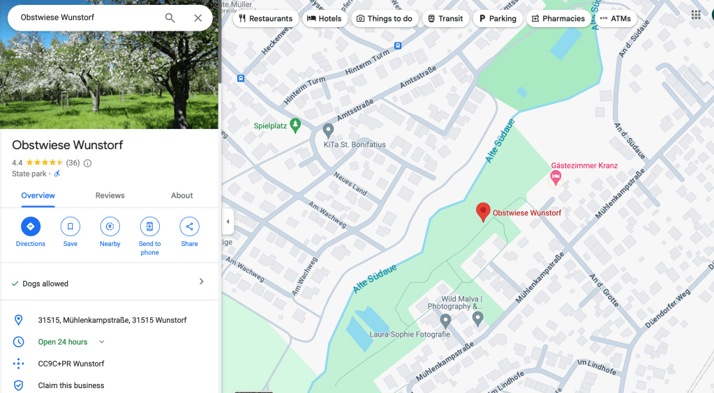Click the red Obstwiese Wunstorf map pin

(x=483, y=212)
